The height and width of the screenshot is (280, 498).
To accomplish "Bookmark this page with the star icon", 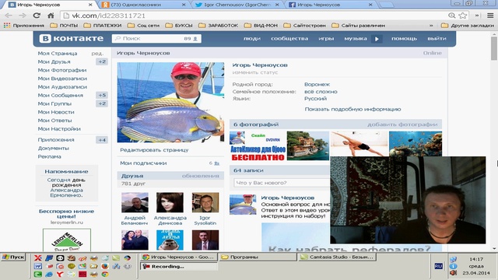I will (463, 16).
